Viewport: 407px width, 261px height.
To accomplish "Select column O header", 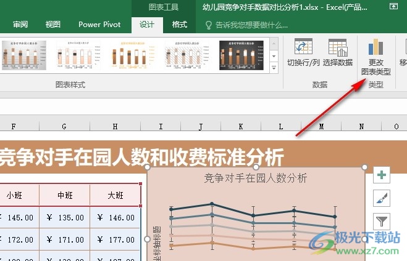I will (x=395, y=126).
